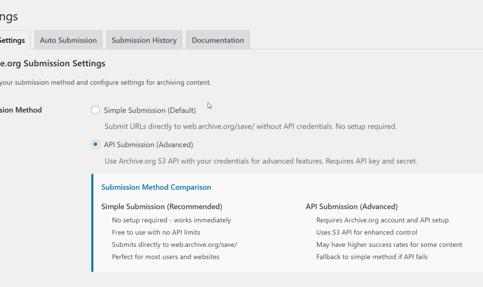This screenshot has width=483, height=287.
Task: Select the Simple Submission (Default) radio button
Action: 96,110
